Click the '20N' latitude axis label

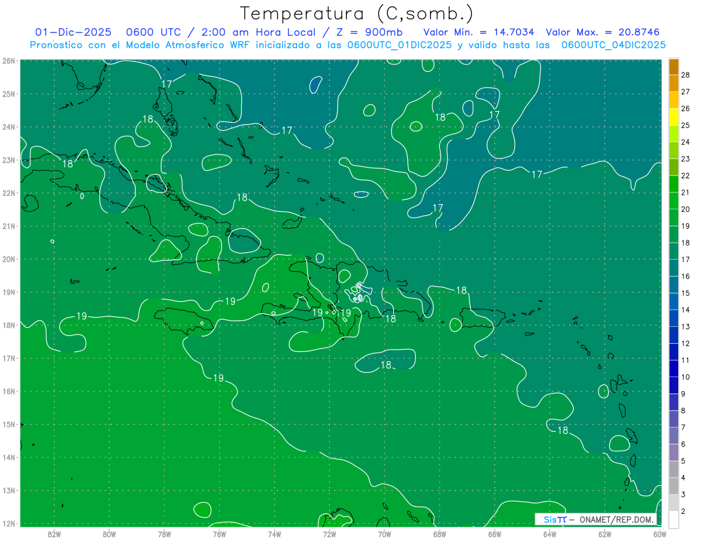click(x=9, y=259)
